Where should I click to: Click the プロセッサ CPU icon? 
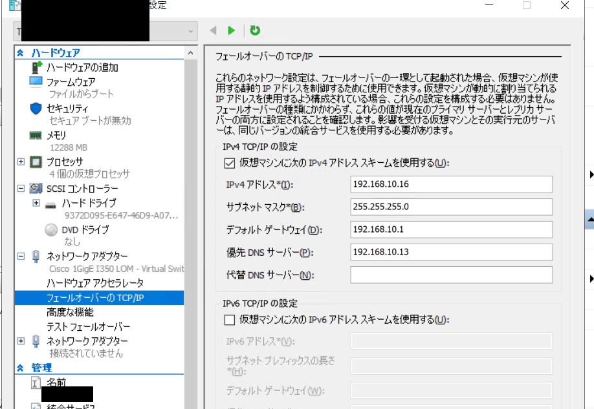click(36, 162)
